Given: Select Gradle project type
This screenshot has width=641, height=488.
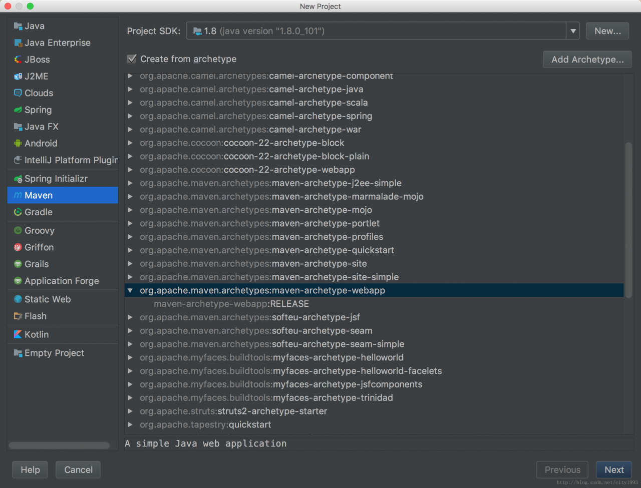Looking at the screenshot, I should coord(63,212).
